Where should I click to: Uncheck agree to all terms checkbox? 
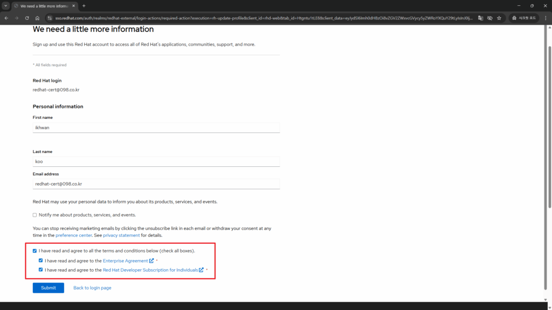35,251
